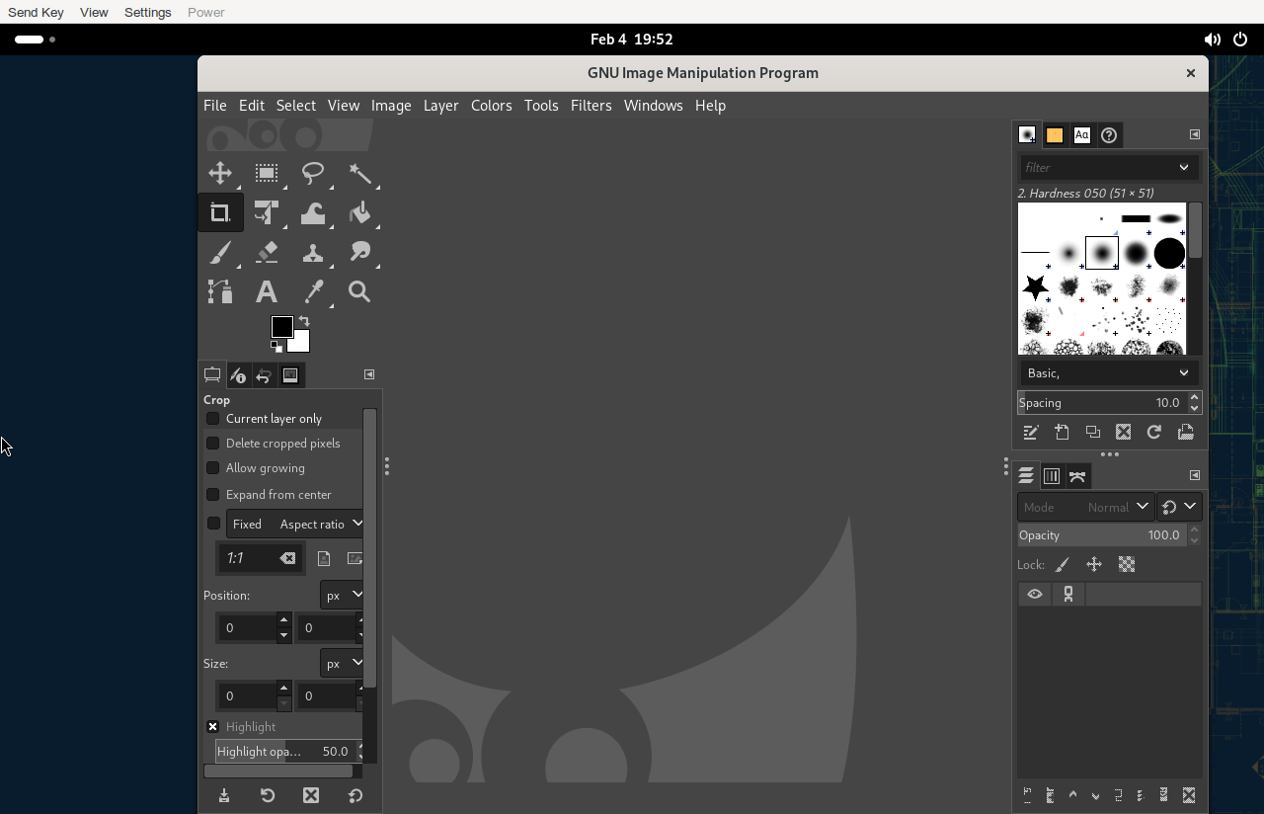Open the layer mode group switcher dropdown
Viewport: 1264px width, 814px height.
[x=1179, y=507]
